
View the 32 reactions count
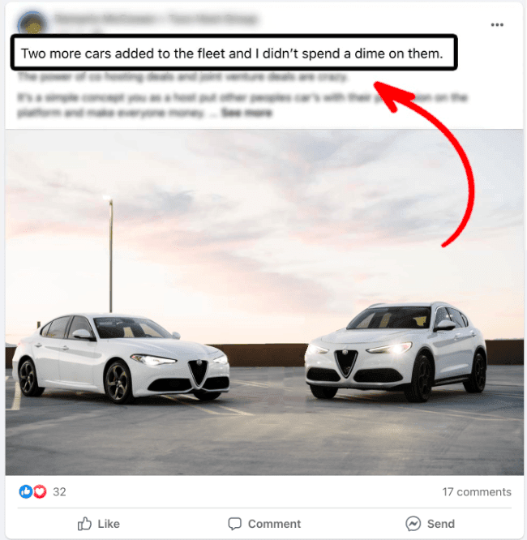click(x=59, y=492)
